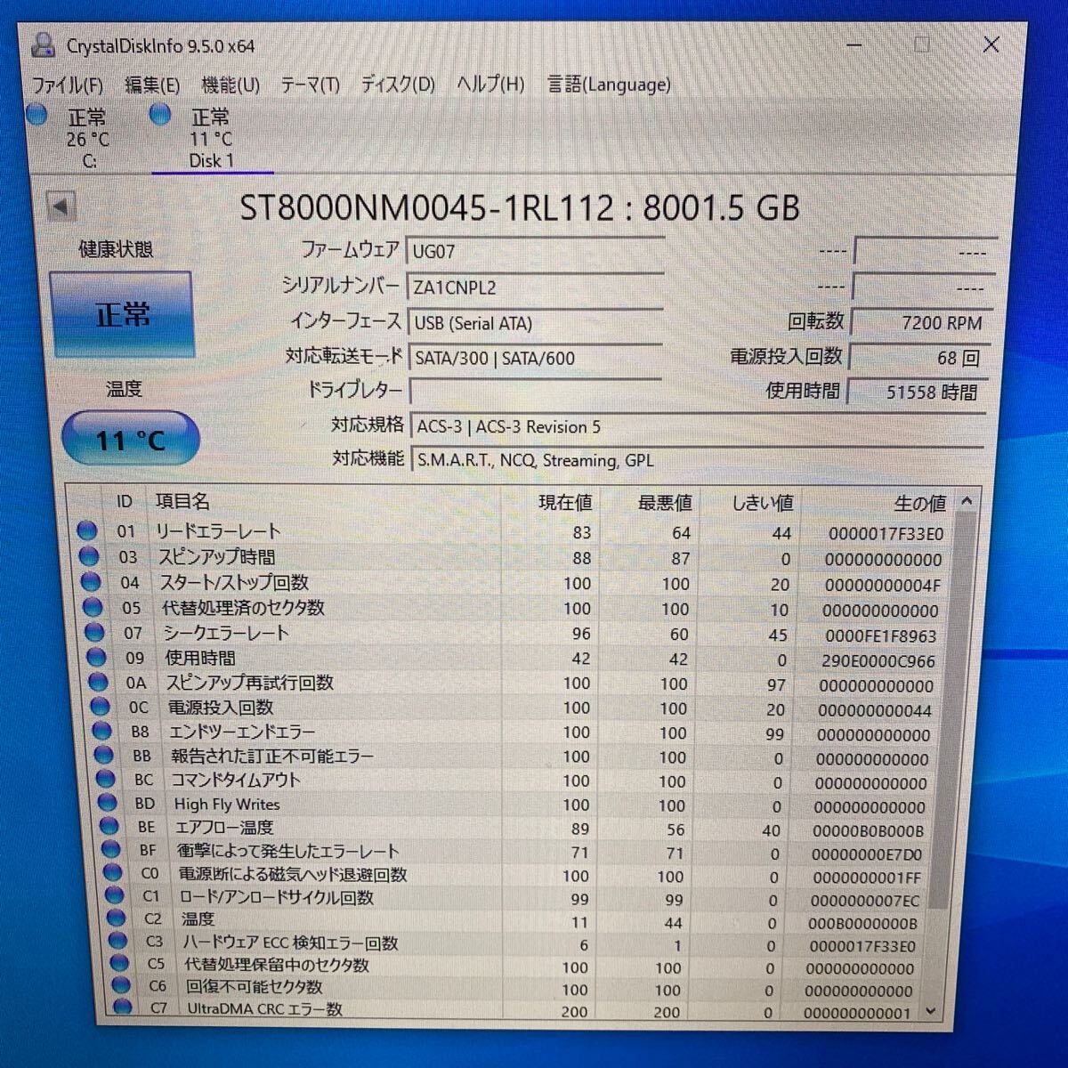Click status dot for エンドツーエンドエラー row
This screenshot has width=1068, height=1068.
click(x=103, y=732)
